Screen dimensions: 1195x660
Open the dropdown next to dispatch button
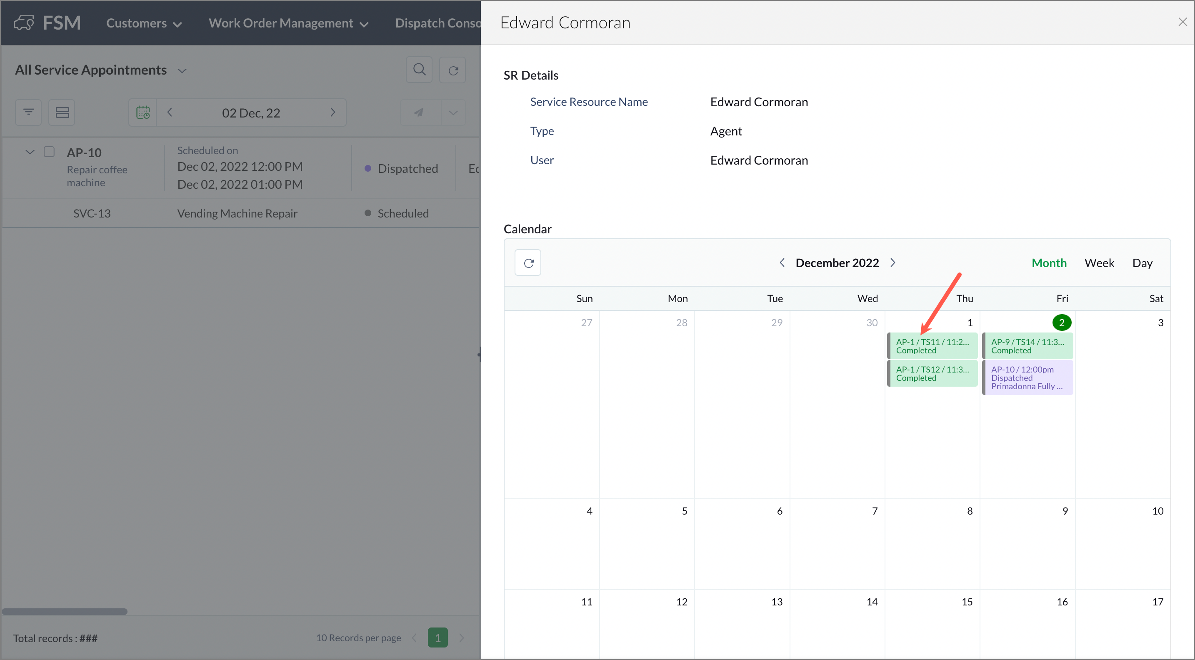click(453, 112)
